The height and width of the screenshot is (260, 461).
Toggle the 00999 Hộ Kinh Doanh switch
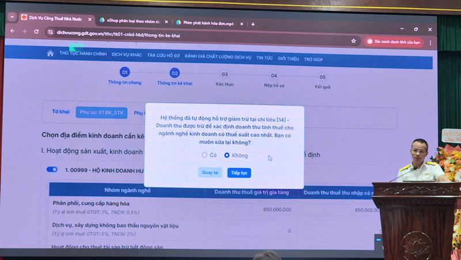point(52,169)
